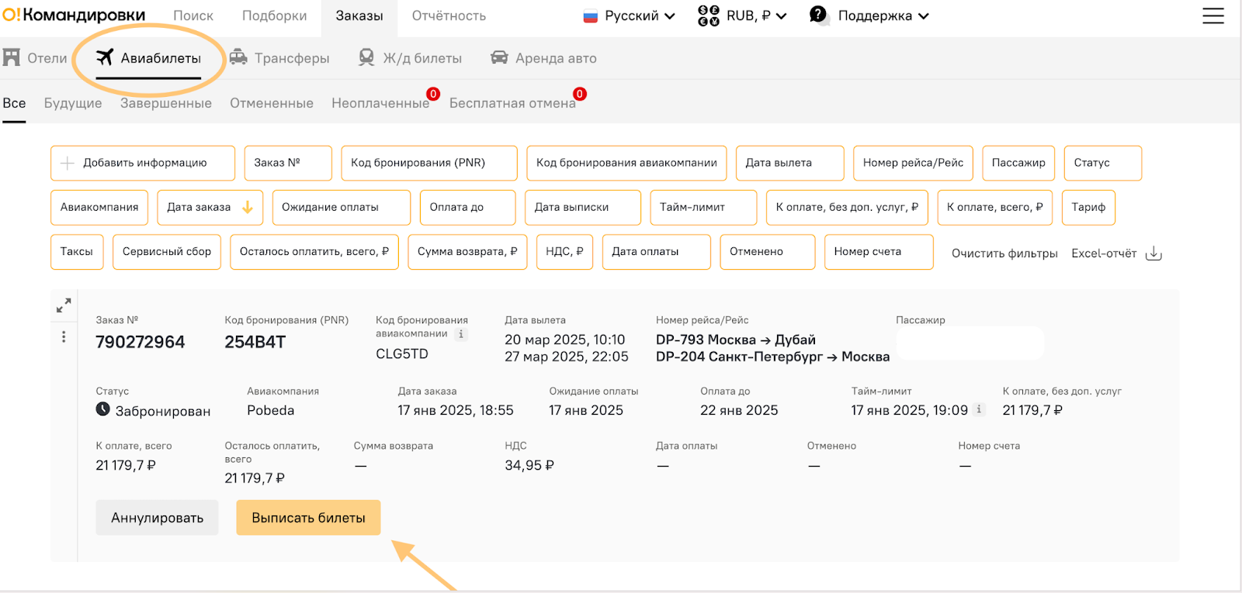Open the Авиакомпания filter
This screenshot has height=593, width=1242.
[x=99, y=207]
